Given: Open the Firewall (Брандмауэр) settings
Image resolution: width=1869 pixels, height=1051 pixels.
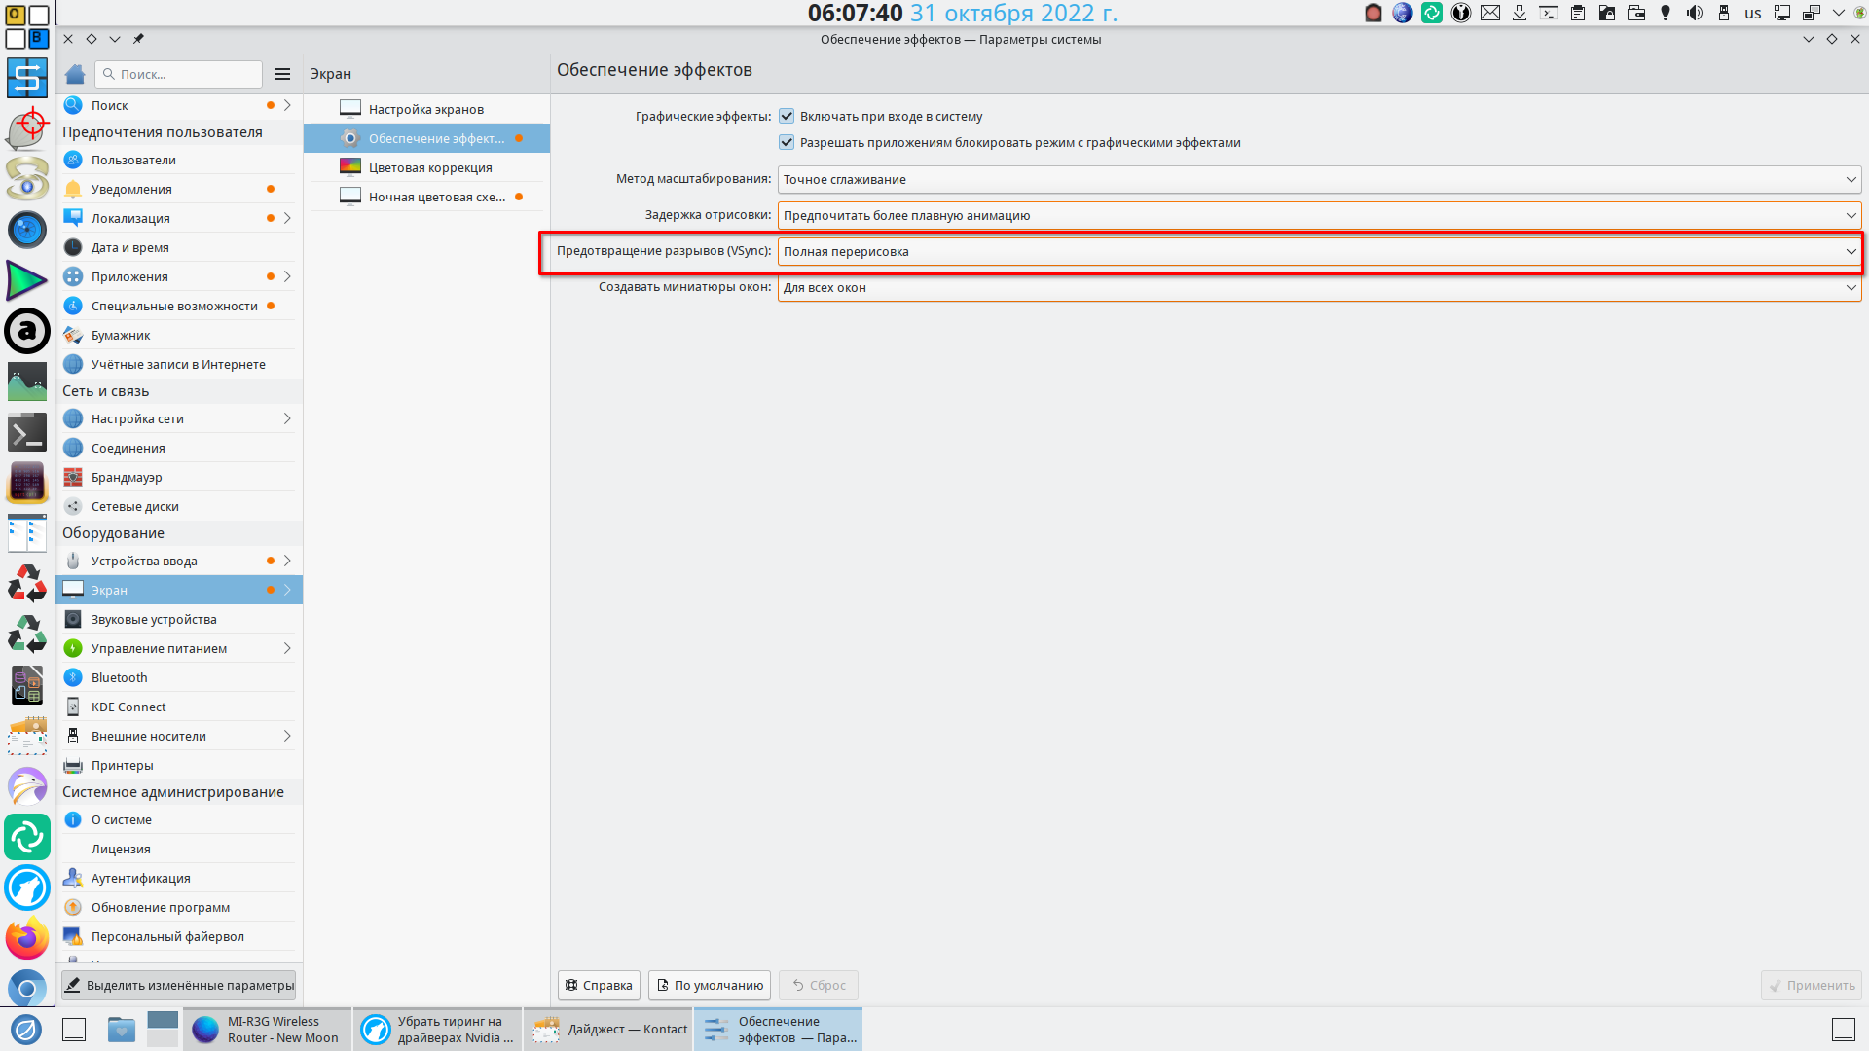Looking at the screenshot, I should [127, 477].
